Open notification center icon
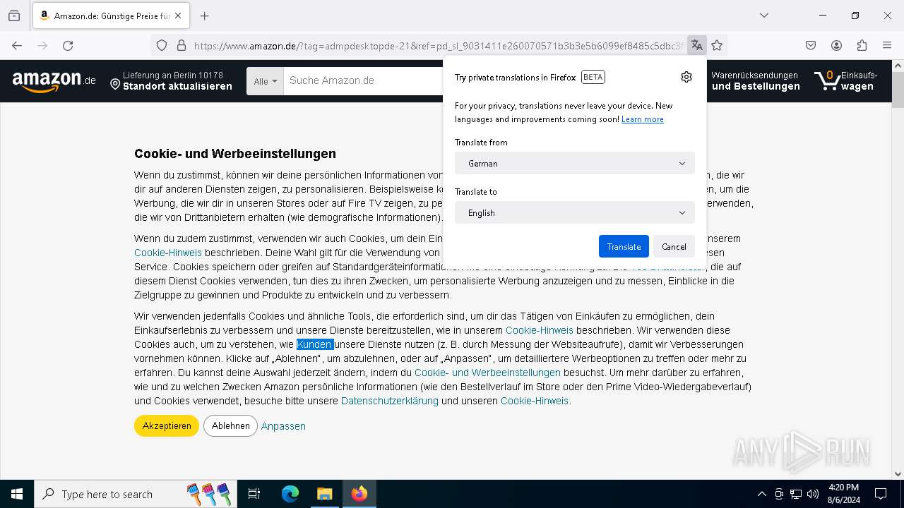904x508 pixels. pyautogui.click(x=881, y=494)
